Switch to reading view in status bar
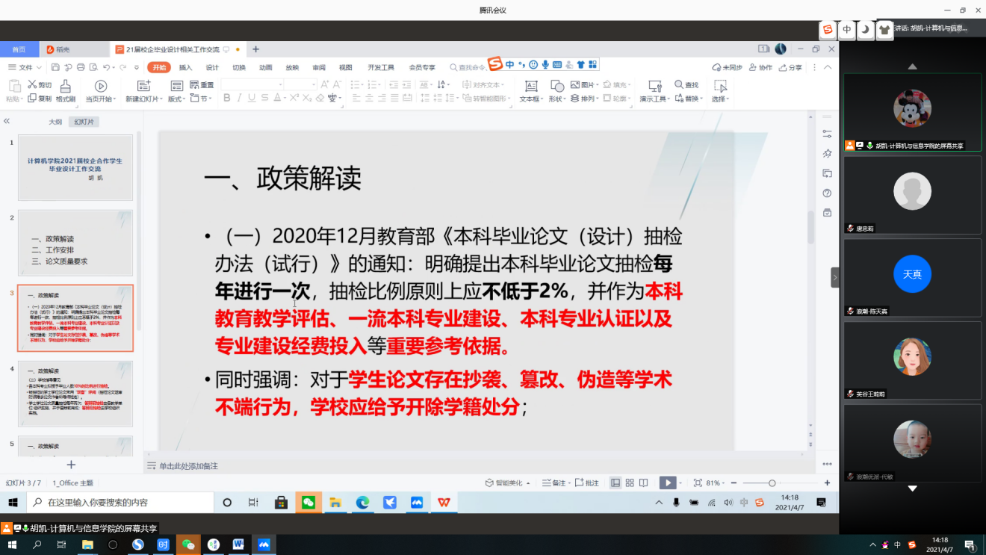This screenshot has height=555, width=986. 643,483
